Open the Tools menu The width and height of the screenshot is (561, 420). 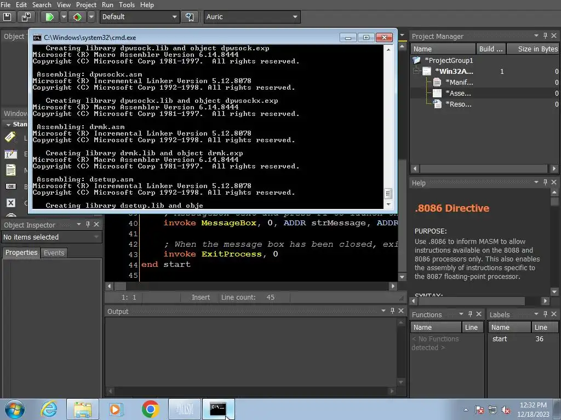tap(127, 4)
